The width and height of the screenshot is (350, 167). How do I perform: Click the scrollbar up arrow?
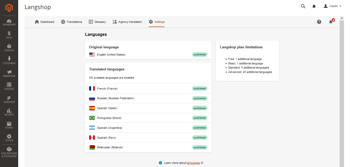342,18
